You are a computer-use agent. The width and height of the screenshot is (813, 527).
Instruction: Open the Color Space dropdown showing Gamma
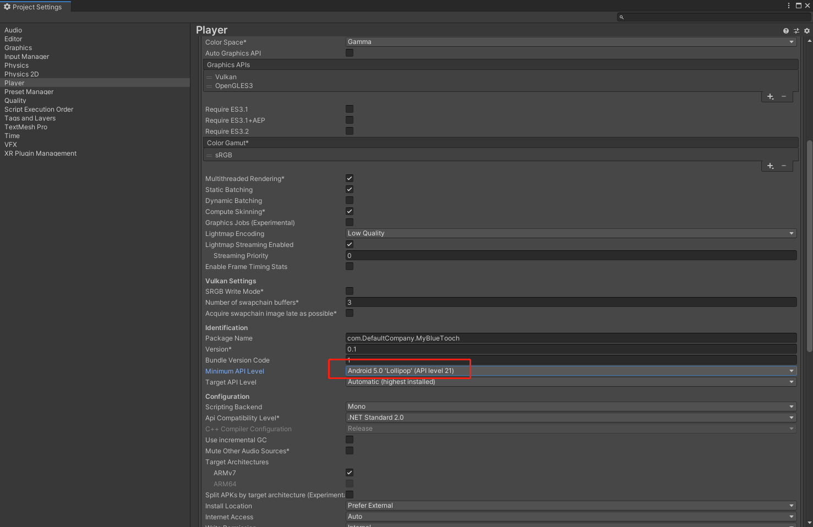point(570,41)
